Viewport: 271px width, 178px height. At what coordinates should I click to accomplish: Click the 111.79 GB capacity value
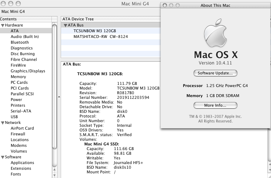coord(127,83)
